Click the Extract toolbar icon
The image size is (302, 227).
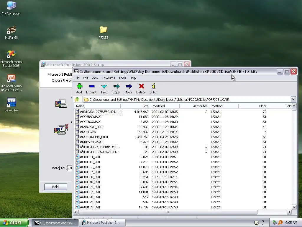92,86
